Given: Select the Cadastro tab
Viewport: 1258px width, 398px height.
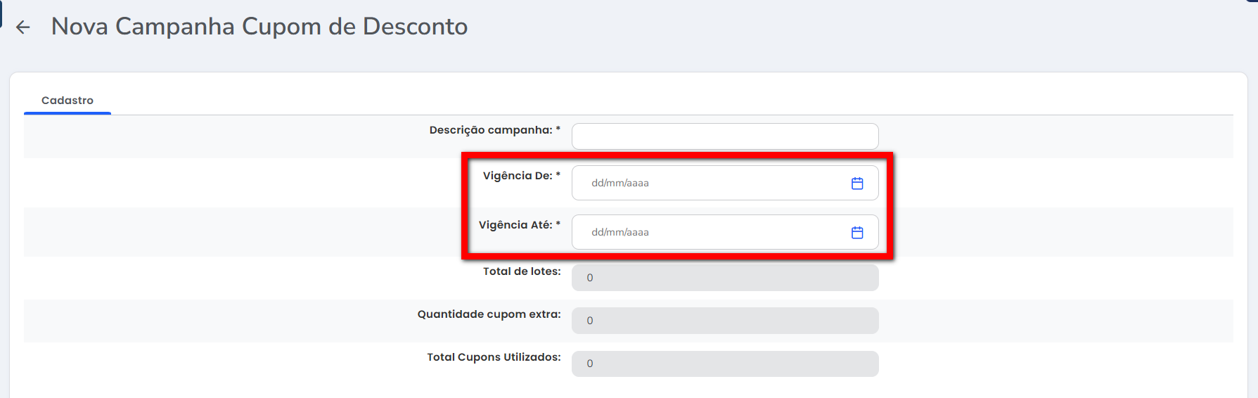Looking at the screenshot, I should click(x=68, y=101).
